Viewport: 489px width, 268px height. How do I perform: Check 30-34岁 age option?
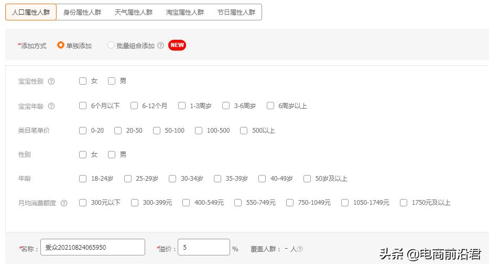[x=172, y=179]
